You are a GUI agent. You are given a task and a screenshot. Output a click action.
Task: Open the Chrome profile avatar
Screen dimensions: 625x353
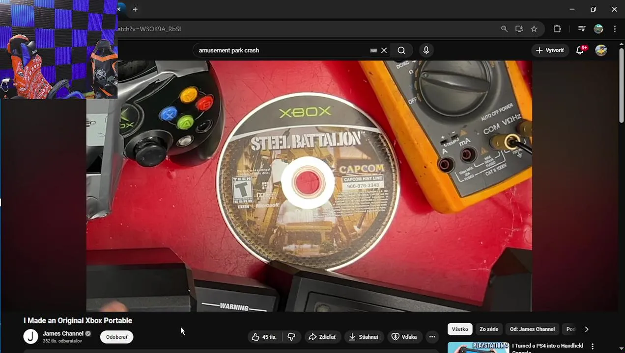pos(598,29)
